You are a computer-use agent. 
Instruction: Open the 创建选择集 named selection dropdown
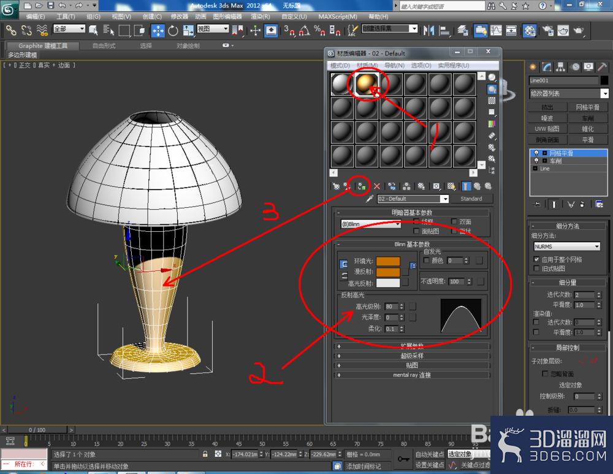(390, 29)
